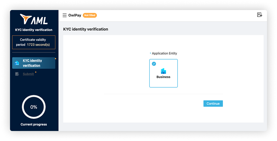Click the Application Entity field label
The width and height of the screenshot is (277, 141).
[164, 53]
